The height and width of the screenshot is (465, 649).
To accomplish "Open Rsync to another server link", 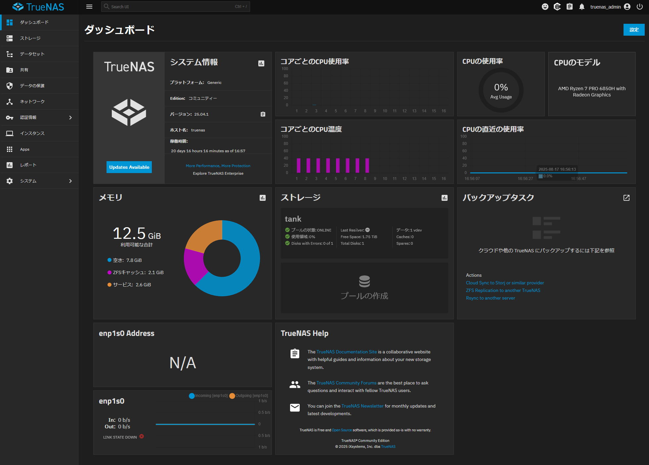I will 491,298.
